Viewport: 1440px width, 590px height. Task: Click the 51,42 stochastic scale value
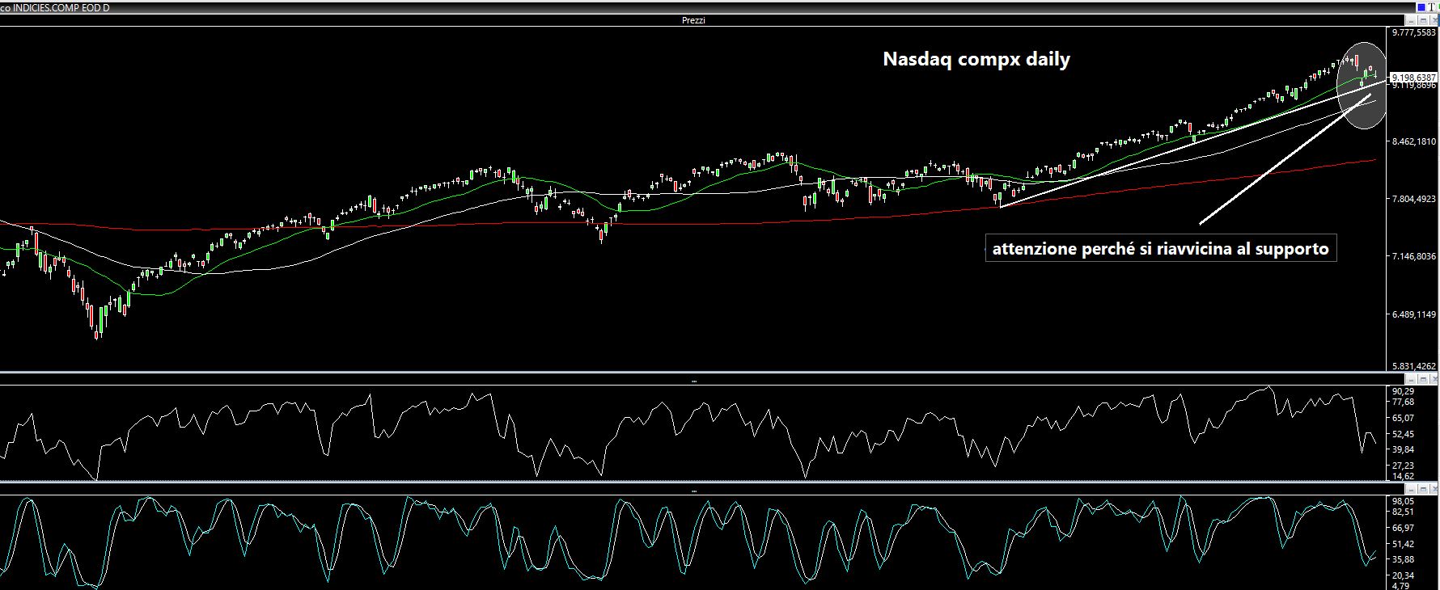1403,544
